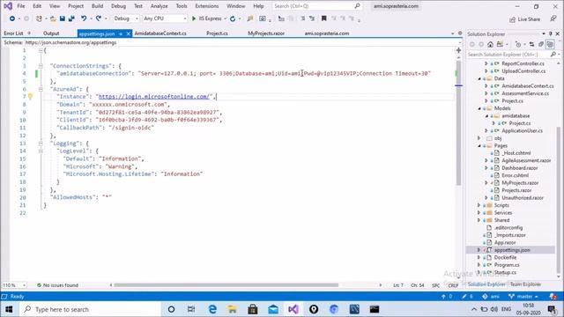Click the Cortana circle icon on taskbar
This screenshot has width=564, height=317.
[x=171, y=309]
